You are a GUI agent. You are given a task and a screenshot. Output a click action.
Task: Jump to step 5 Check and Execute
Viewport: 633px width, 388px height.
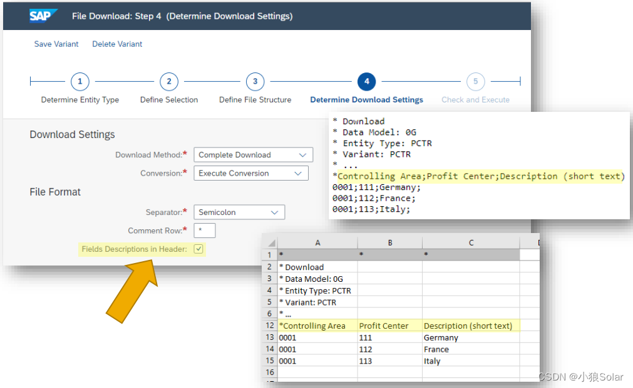476,81
